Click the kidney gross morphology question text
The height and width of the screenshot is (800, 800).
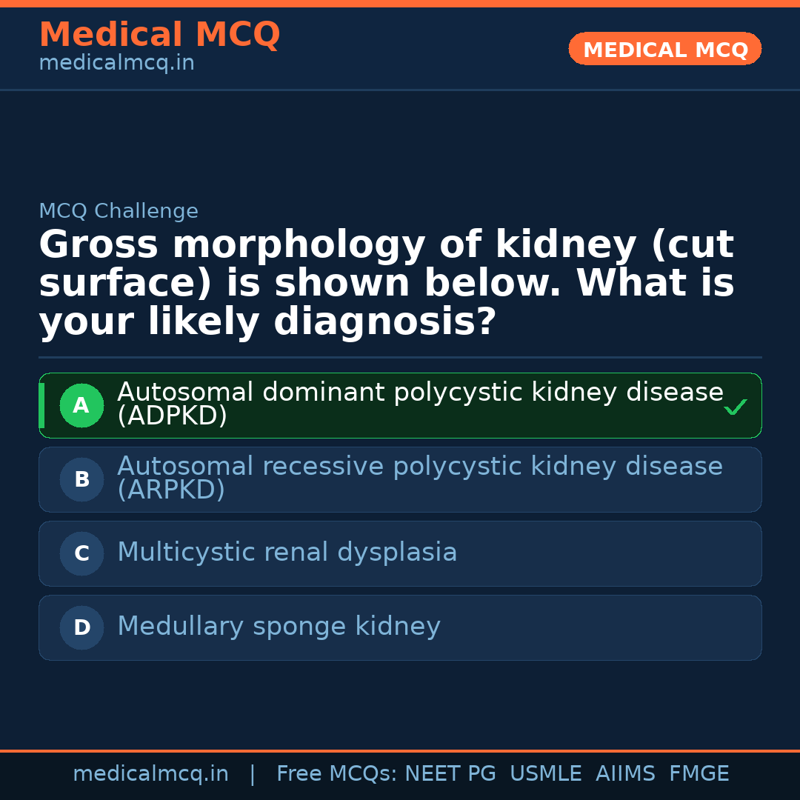click(386, 284)
